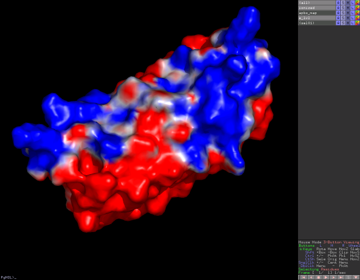Open the Show menu for e_lvl
Image resolution: width=360 pixels, height=280 pixels.
pos(343,17)
